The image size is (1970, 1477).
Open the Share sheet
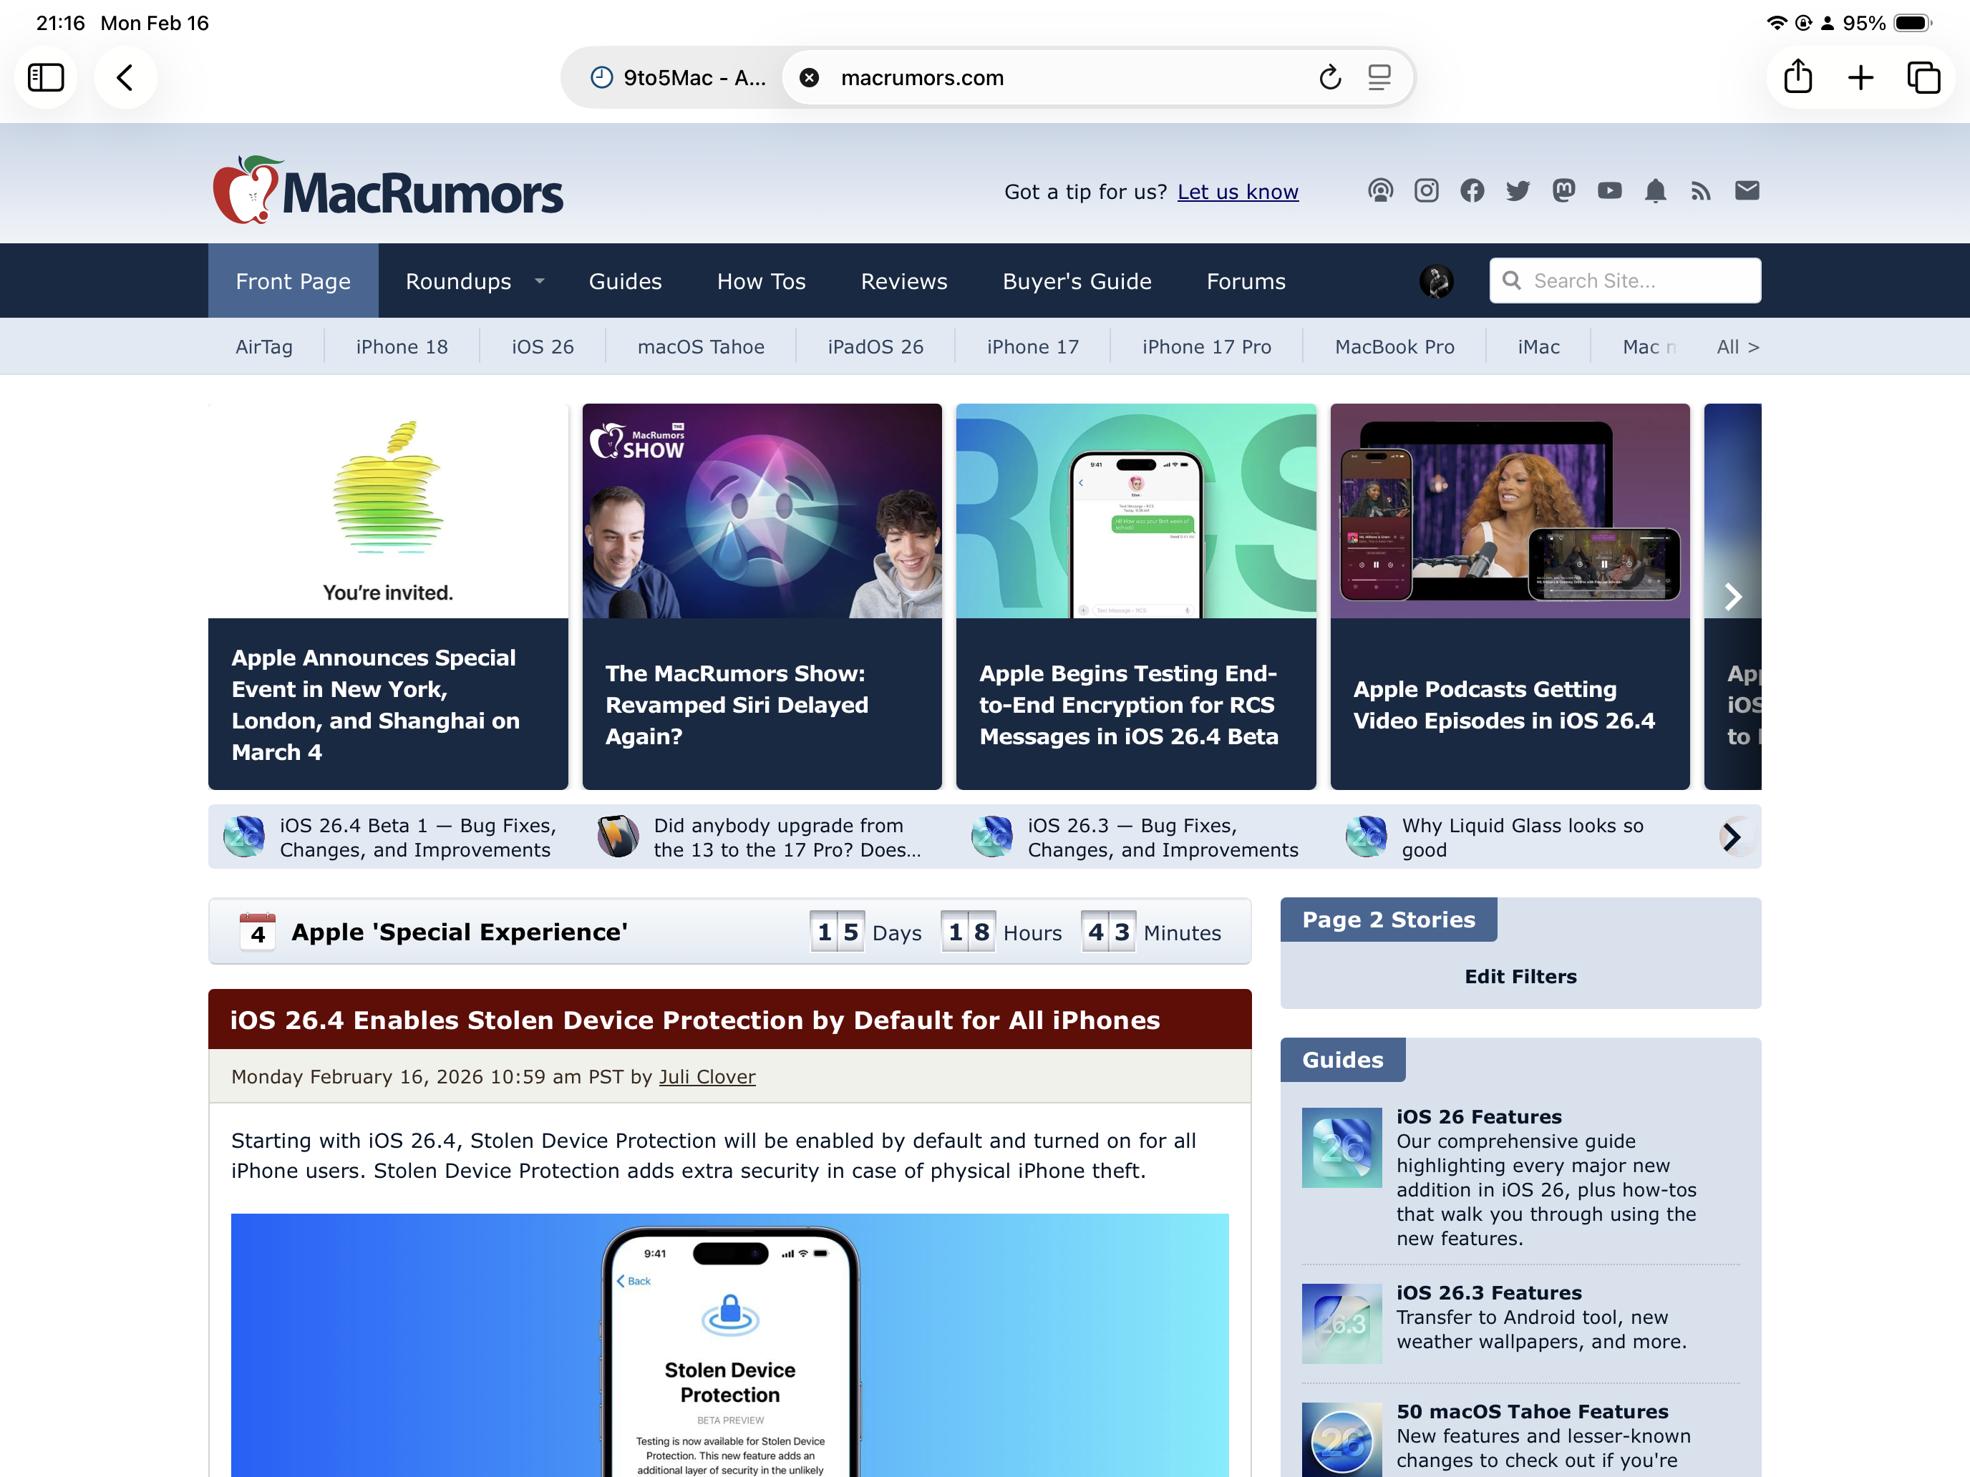(1798, 77)
